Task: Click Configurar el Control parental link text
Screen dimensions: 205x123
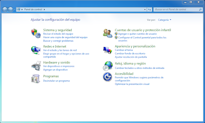Action: [142, 39]
